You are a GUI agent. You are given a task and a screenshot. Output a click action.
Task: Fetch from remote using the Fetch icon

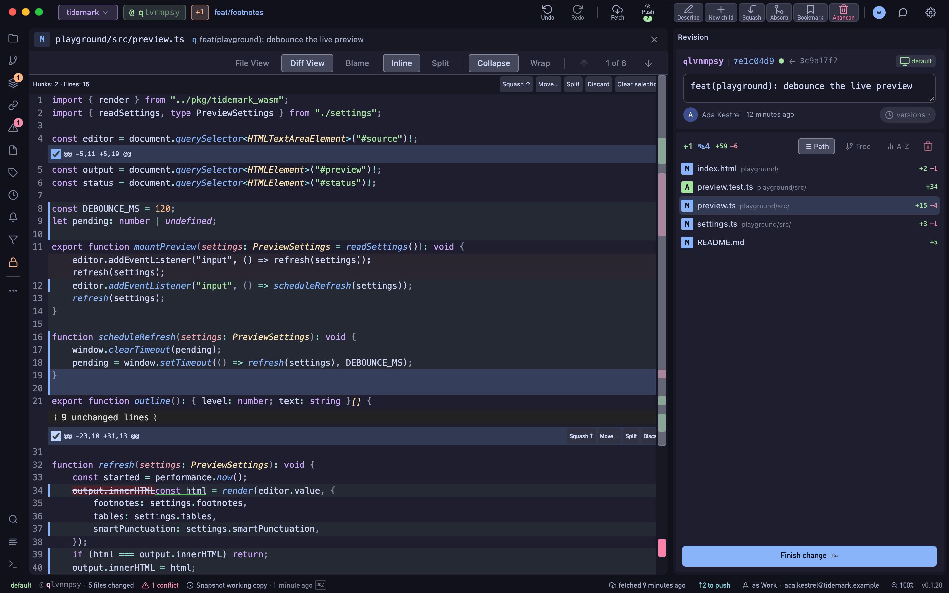pyautogui.click(x=617, y=12)
